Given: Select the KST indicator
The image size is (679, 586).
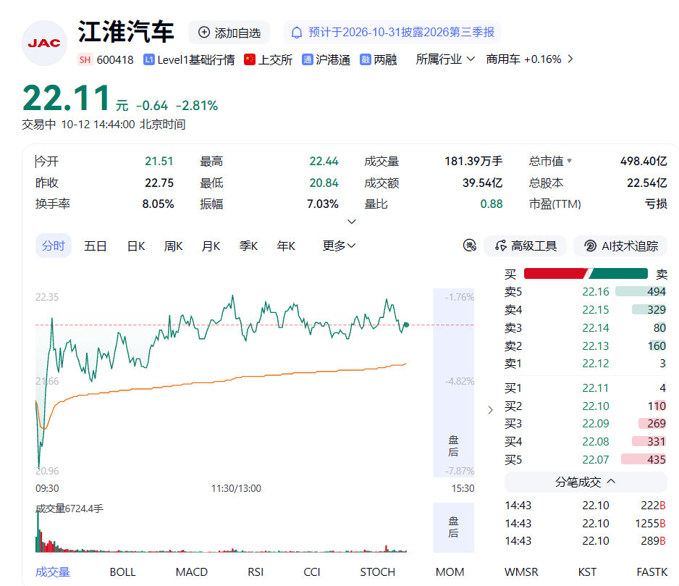Looking at the screenshot, I should [x=587, y=572].
